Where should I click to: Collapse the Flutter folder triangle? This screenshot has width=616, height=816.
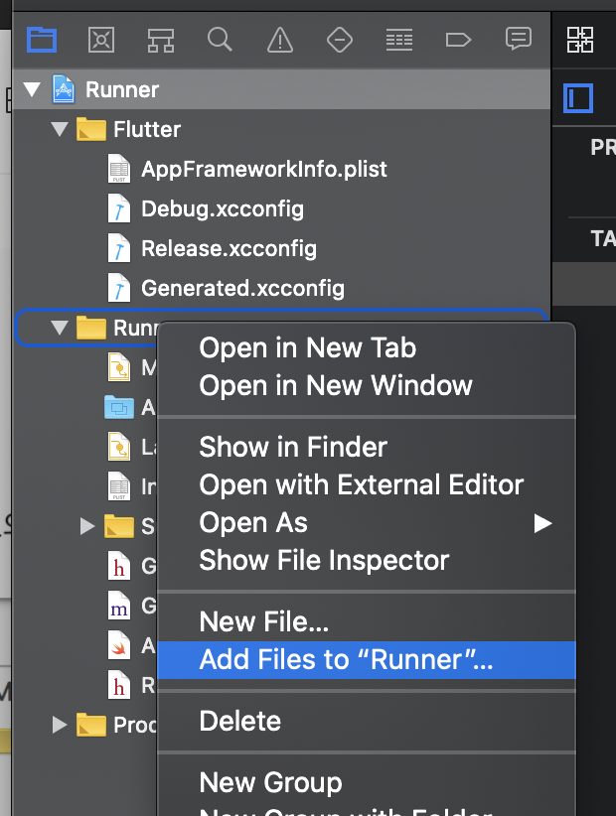(60, 128)
